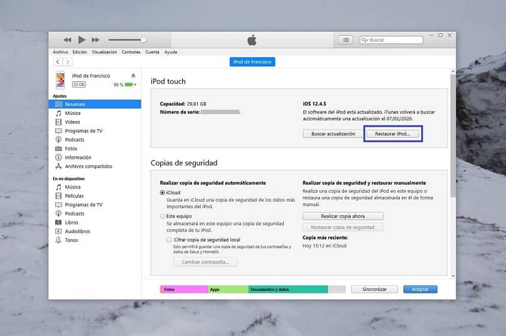Select Fotos in the sidebar
Image resolution: width=506 pixels, height=336 pixels.
point(71,149)
